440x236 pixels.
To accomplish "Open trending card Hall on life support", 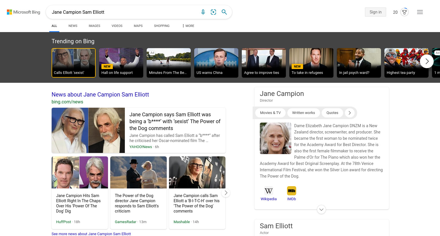I will 121,63.
